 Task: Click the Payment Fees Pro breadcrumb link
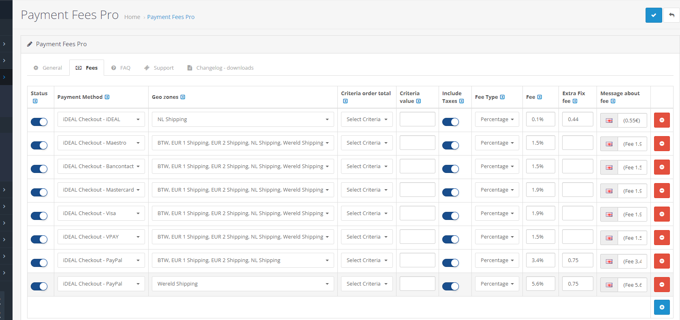[171, 17]
